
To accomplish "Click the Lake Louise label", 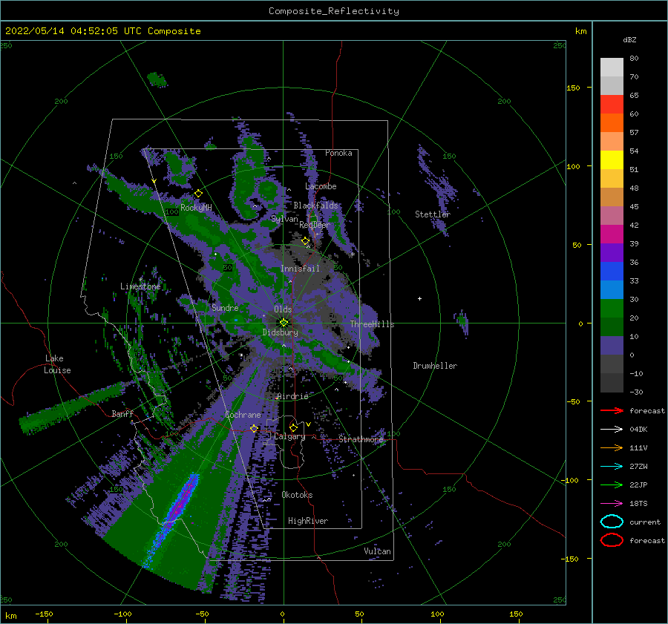I will pos(57,364).
